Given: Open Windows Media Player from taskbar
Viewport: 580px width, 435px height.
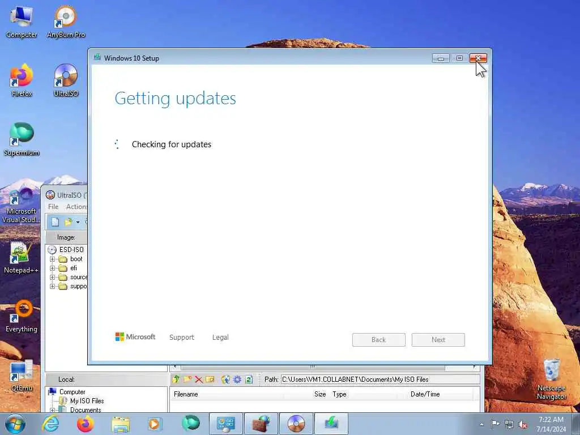Looking at the screenshot, I should click(x=155, y=424).
